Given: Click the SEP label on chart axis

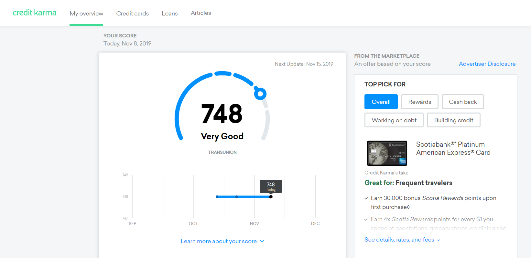Looking at the screenshot, I should (x=133, y=223).
